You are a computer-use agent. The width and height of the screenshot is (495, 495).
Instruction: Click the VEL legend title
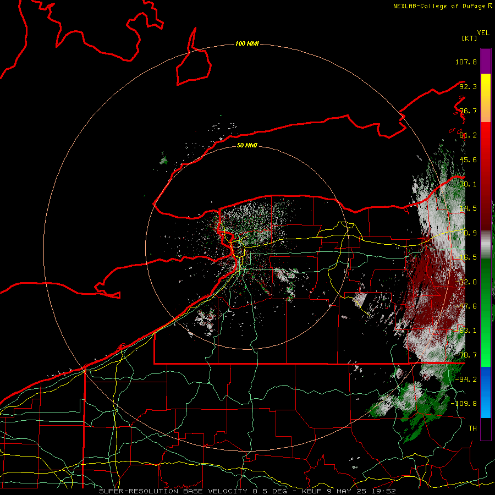483,33
